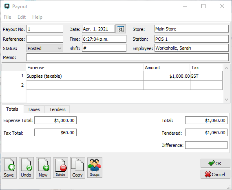Open the Groups icon
Screen dimensions: 232x190
(95, 167)
